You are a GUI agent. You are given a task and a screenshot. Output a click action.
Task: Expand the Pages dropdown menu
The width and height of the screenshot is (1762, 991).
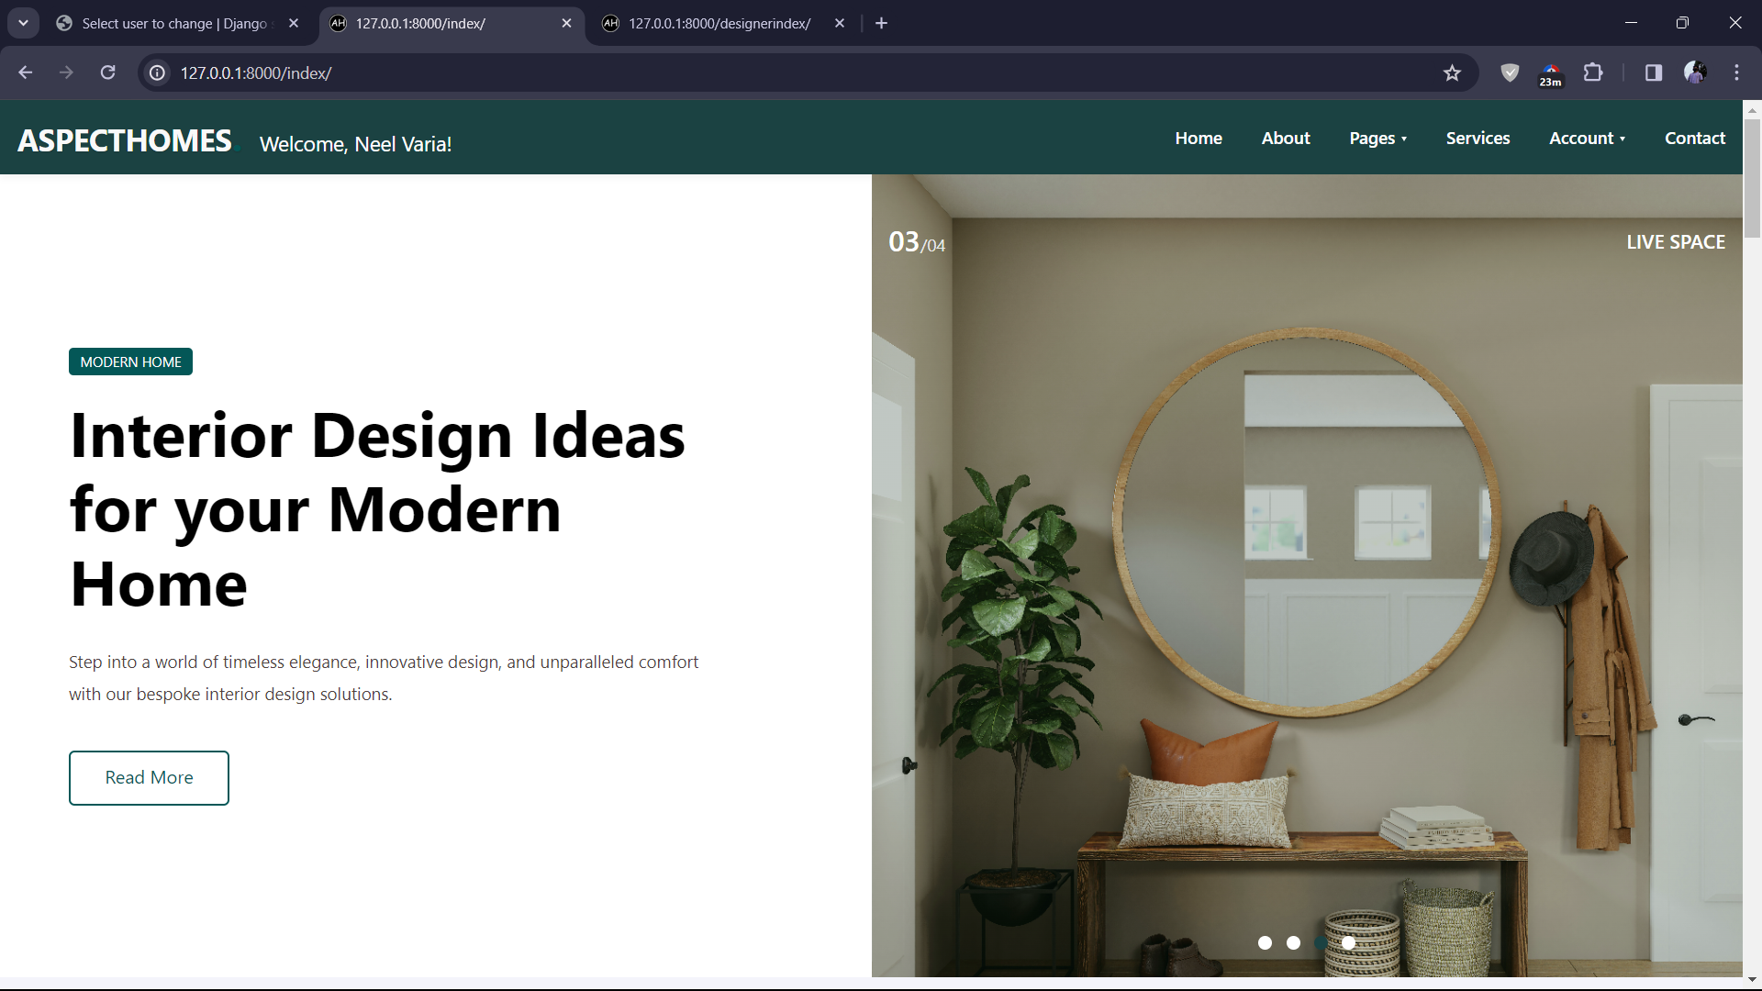[x=1377, y=139]
